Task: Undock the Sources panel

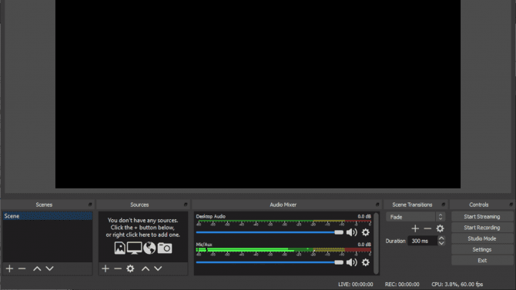Action: point(186,205)
